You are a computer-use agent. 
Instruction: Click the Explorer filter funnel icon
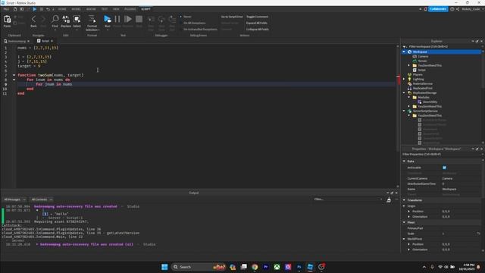[405, 46]
